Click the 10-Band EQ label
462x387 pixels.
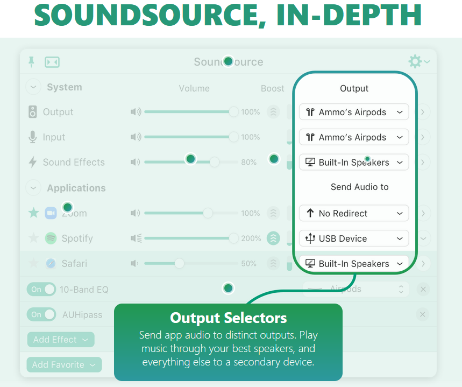[x=84, y=290]
